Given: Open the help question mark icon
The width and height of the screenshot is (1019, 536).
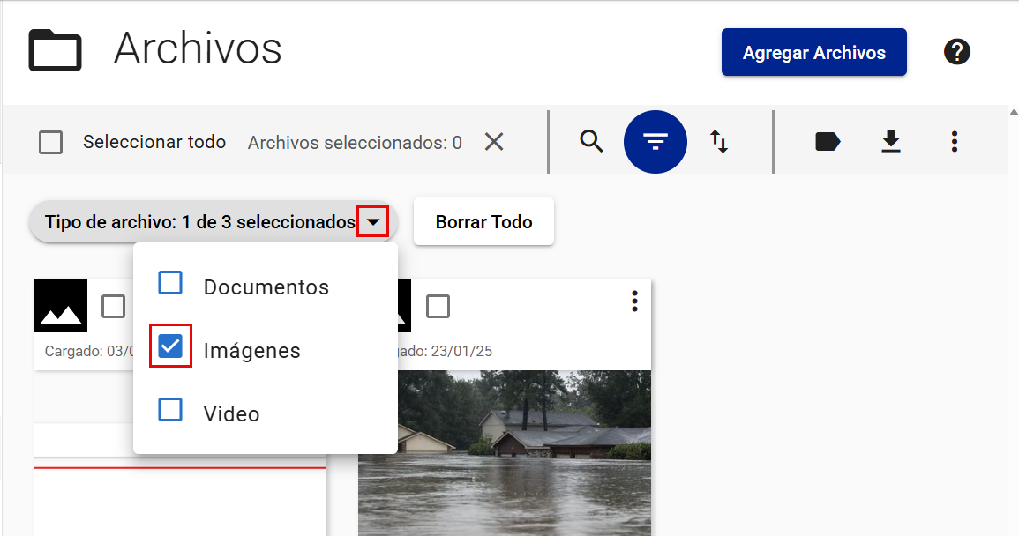Looking at the screenshot, I should click(x=957, y=52).
